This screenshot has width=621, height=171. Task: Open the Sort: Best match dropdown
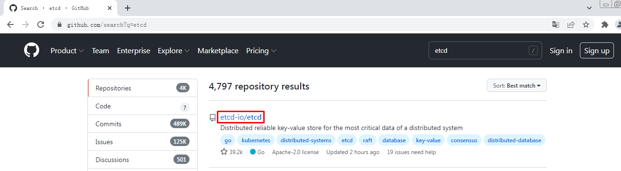coord(517,86)
